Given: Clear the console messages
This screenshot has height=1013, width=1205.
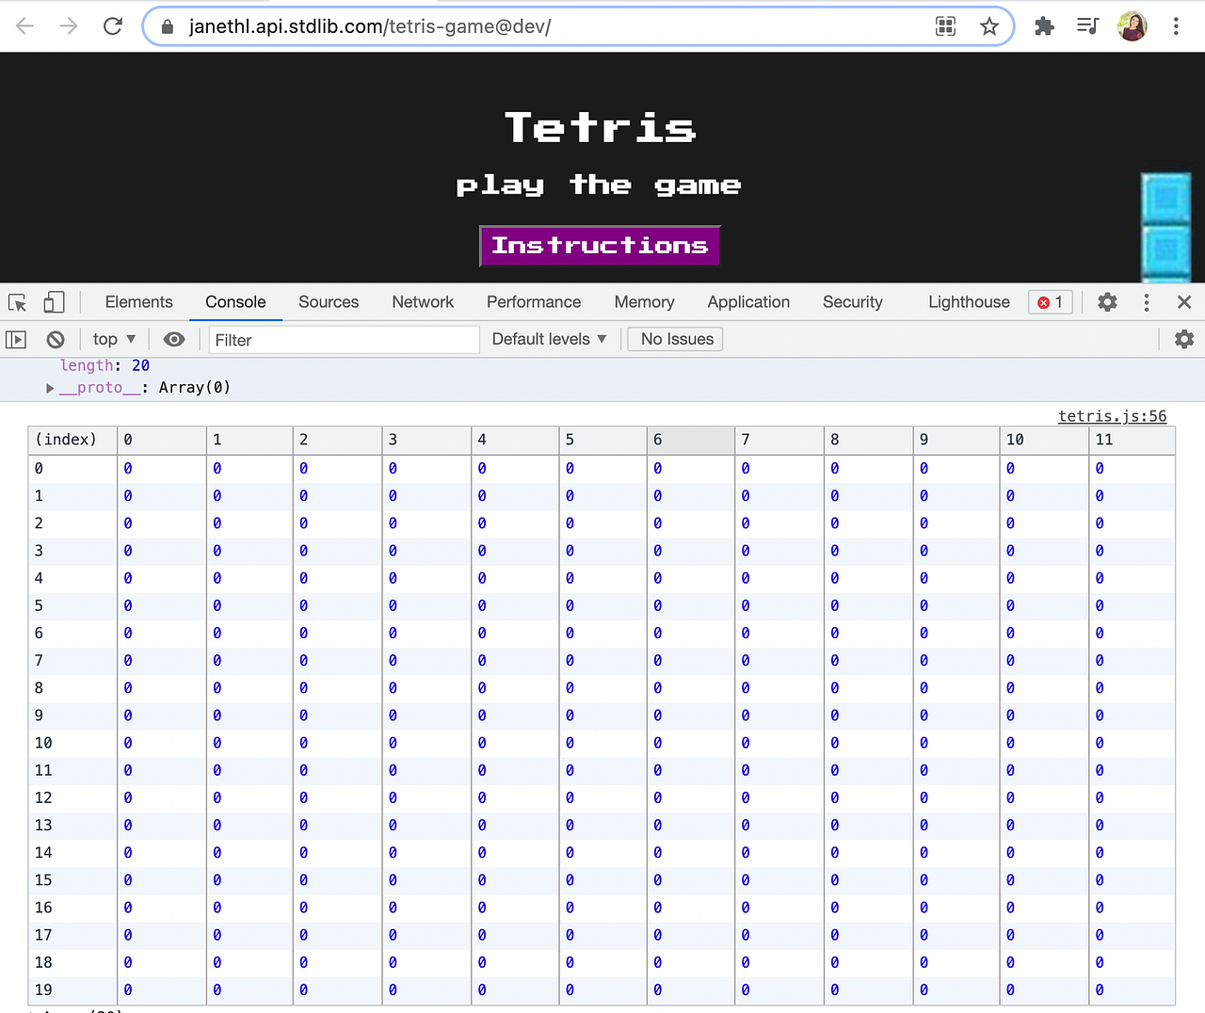Looking at the screenshot, I should (55, 339).
